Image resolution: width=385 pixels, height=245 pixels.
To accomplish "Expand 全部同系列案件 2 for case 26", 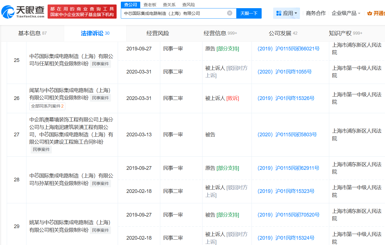I will (47, 106).
